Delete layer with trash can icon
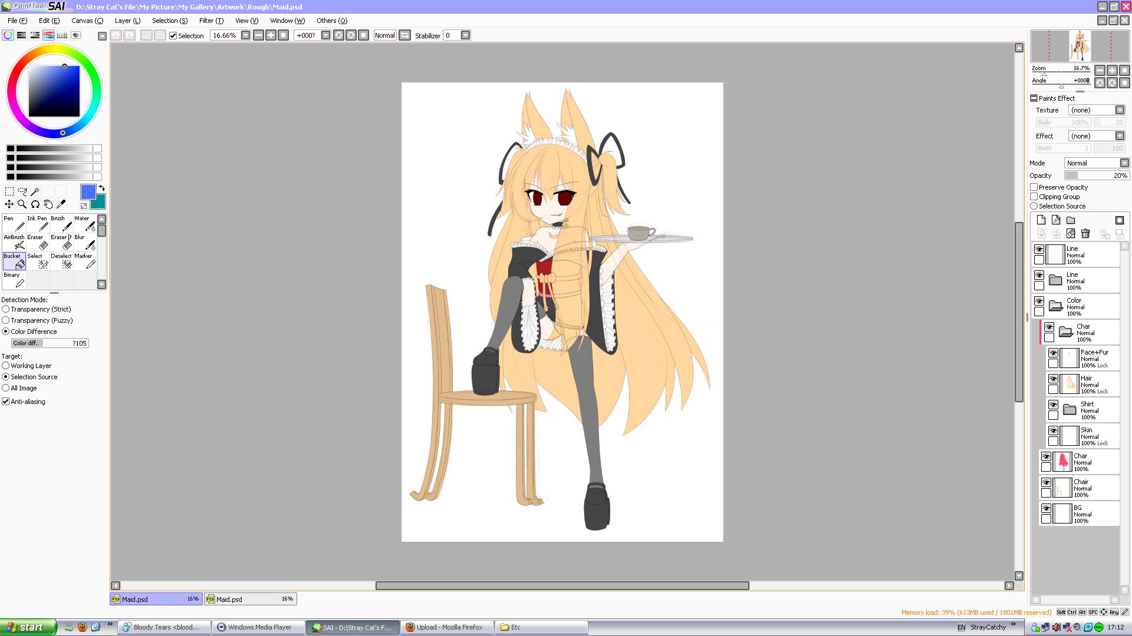Screen dimensions: 1132x636 (x=1085, y=234)
